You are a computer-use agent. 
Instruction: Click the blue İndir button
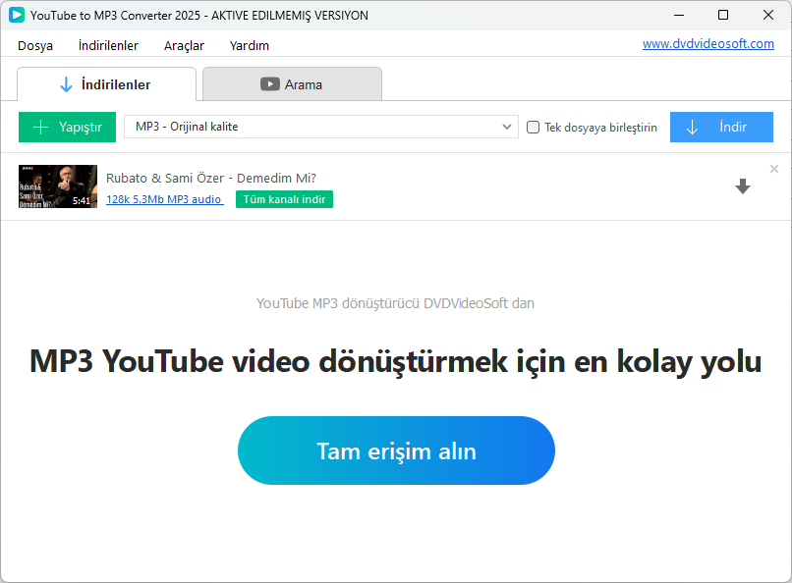pyautogui.click(x=721, y=127)
